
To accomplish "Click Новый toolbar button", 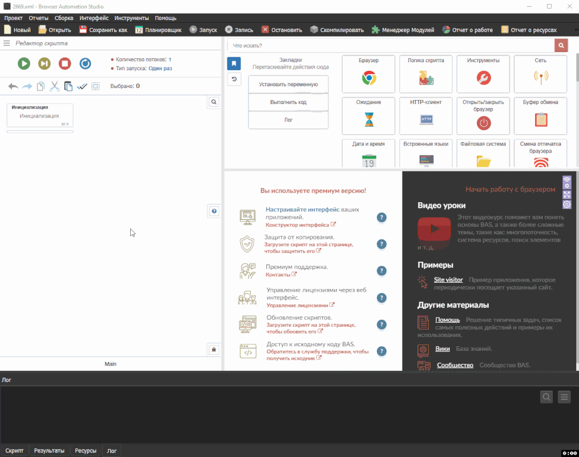I will click(17, 30).
